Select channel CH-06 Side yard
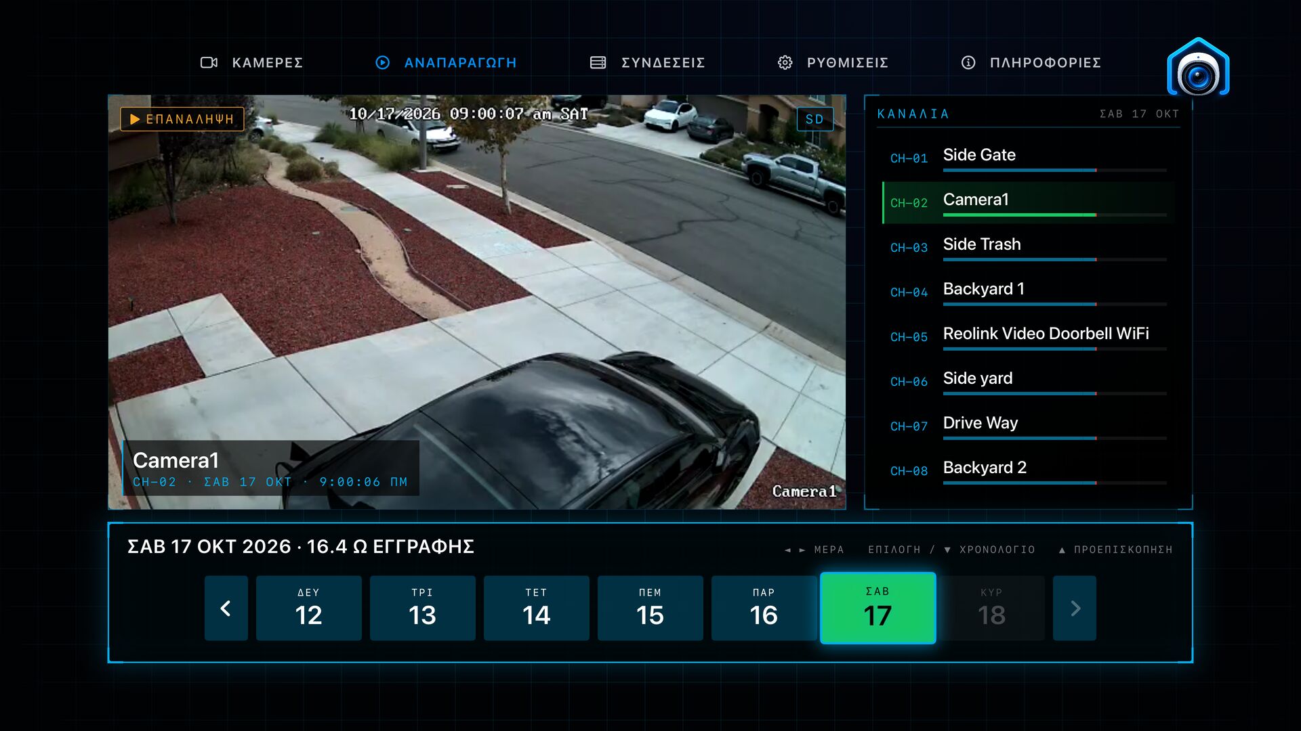The width and height of the screenshot is (1301, 731). 1028,381
